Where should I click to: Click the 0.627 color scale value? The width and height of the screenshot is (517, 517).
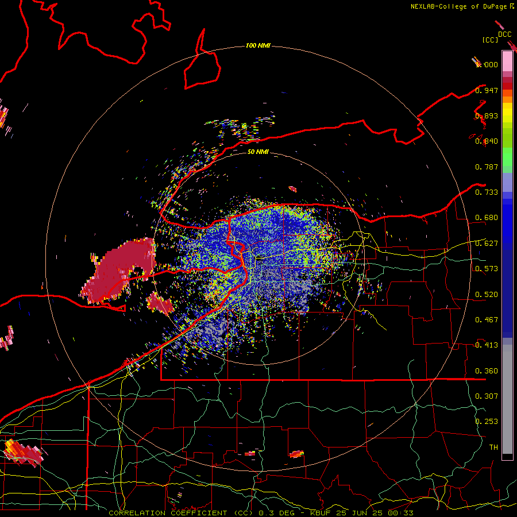(487, 244)
